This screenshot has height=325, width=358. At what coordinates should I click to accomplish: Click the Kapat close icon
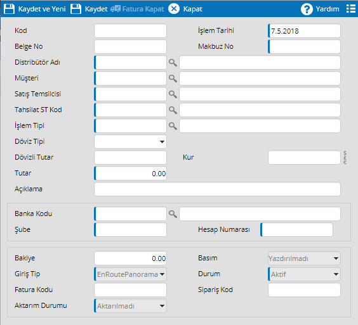pos(174,9)
